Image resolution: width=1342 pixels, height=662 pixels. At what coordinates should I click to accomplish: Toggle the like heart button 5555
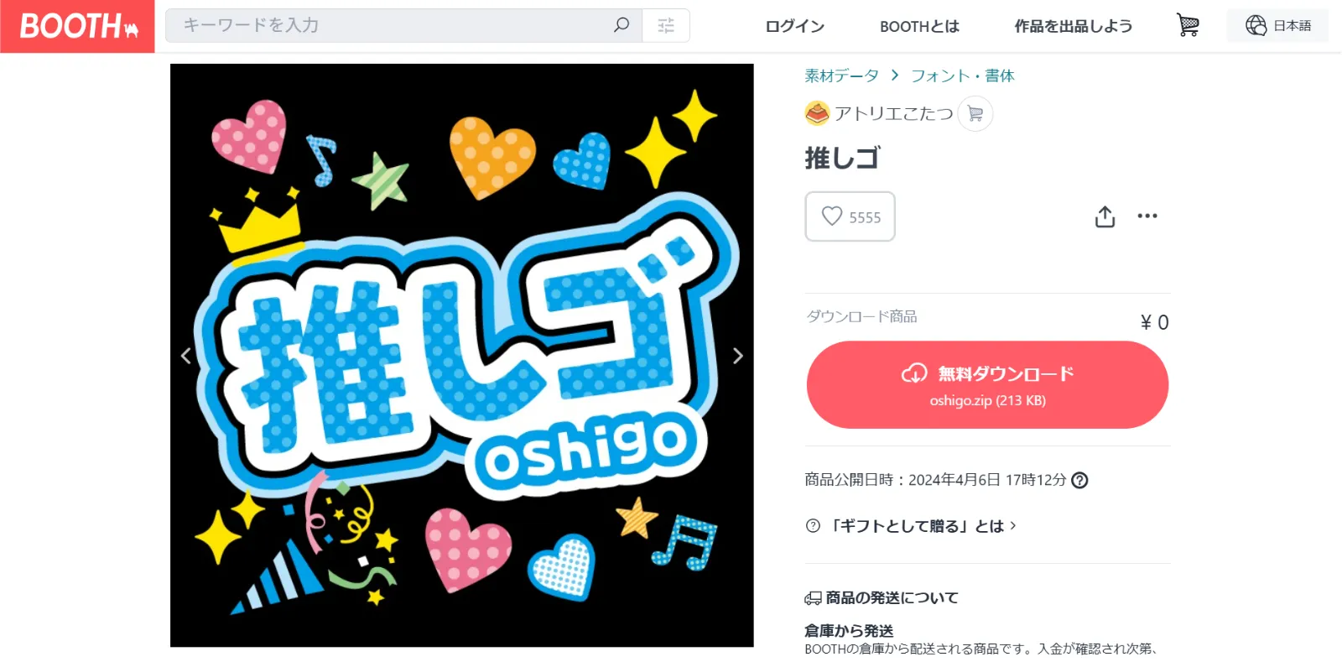pos(850,216)
